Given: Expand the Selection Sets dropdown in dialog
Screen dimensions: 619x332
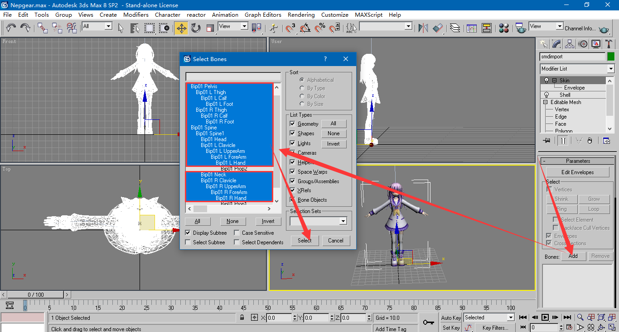Looking at the screenshot, I should (x=343, y=221).
